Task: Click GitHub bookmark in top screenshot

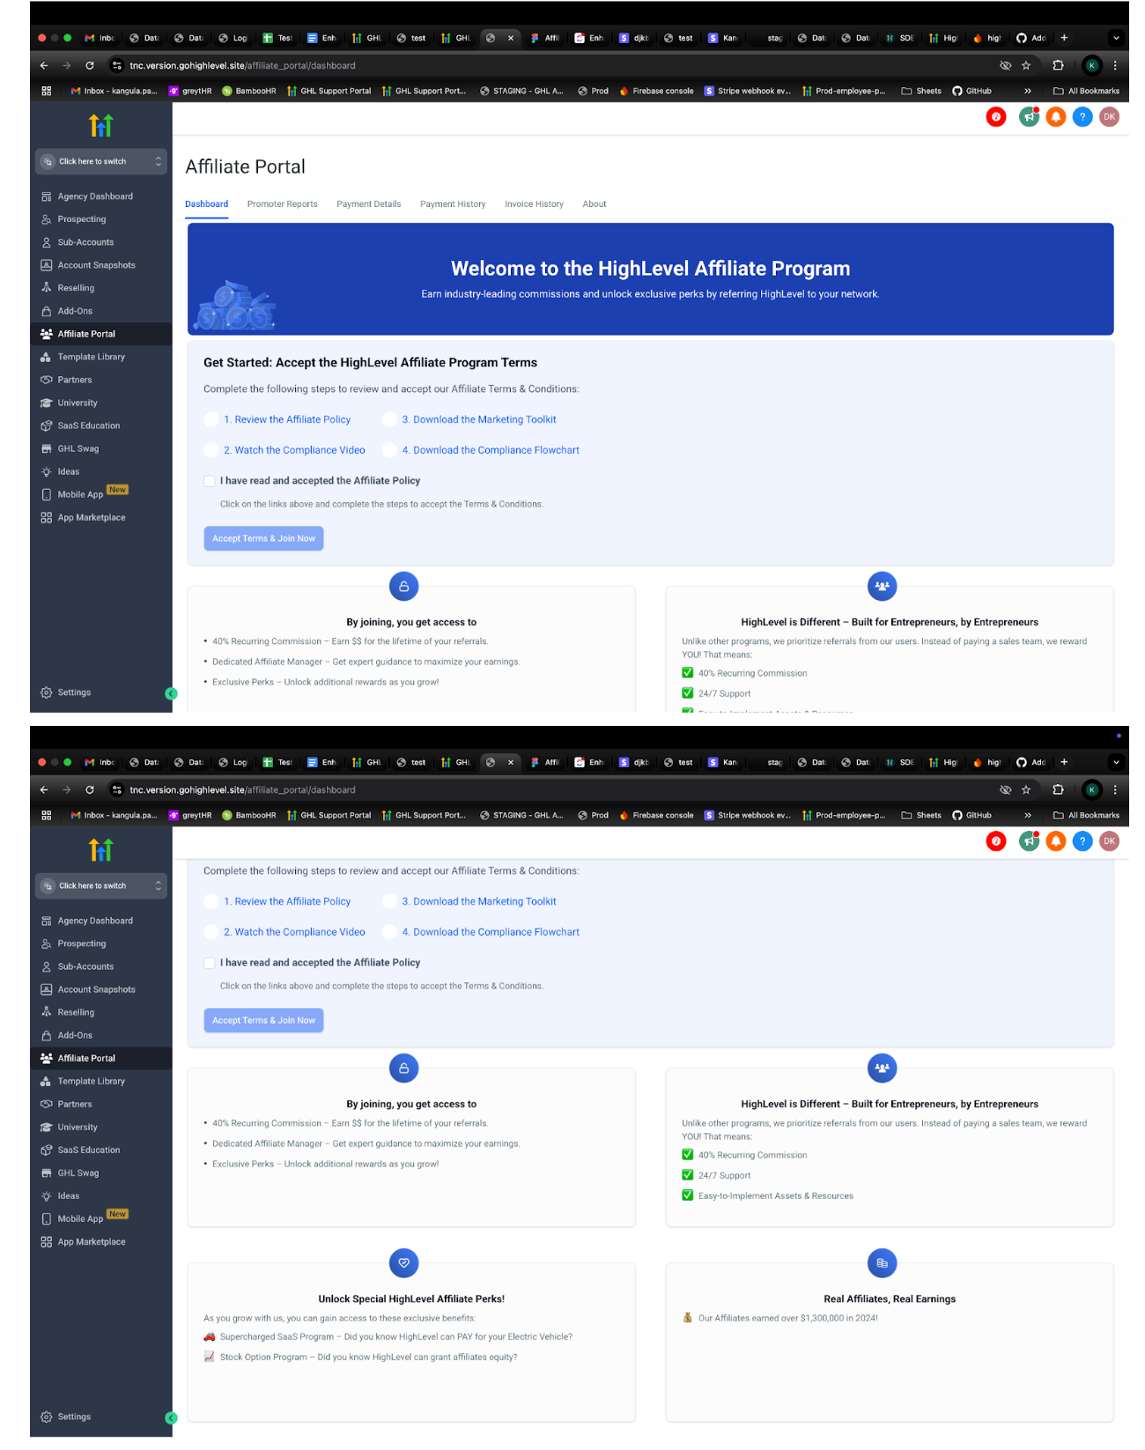Action: click(972, 91)
